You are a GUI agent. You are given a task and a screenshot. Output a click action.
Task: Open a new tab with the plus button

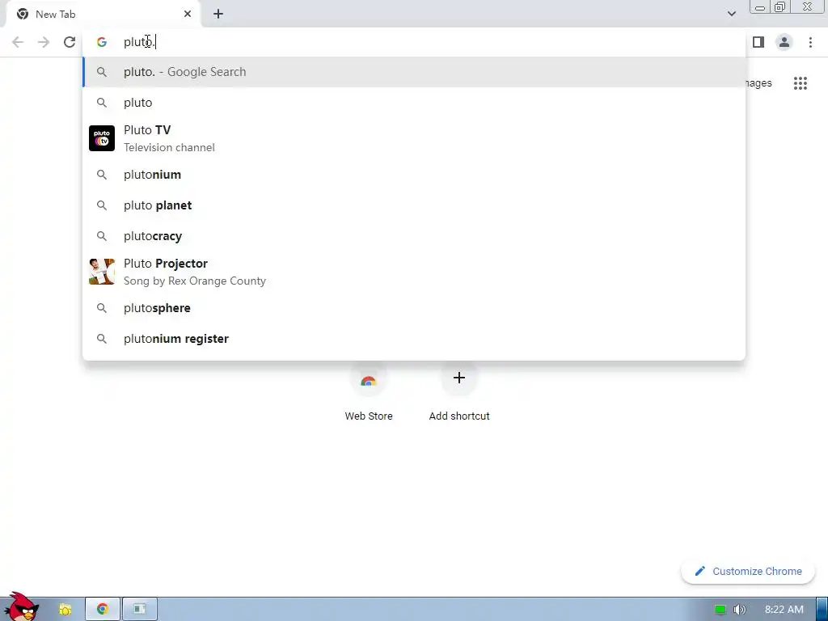coord(218,15)
